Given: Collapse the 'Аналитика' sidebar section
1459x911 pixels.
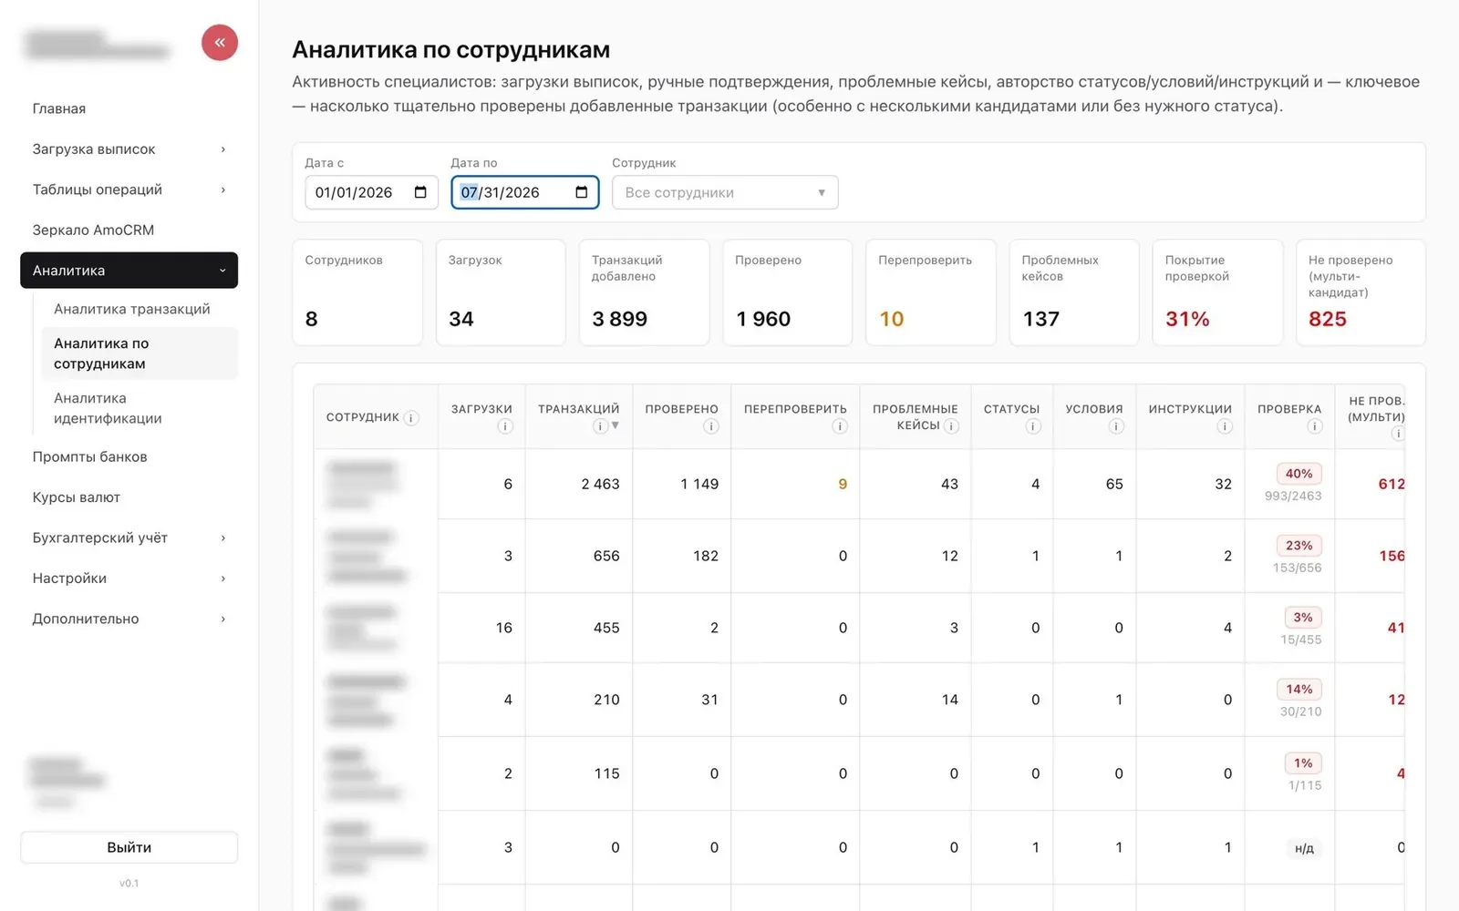Looking at the screenshot, I should pos(129,271).
